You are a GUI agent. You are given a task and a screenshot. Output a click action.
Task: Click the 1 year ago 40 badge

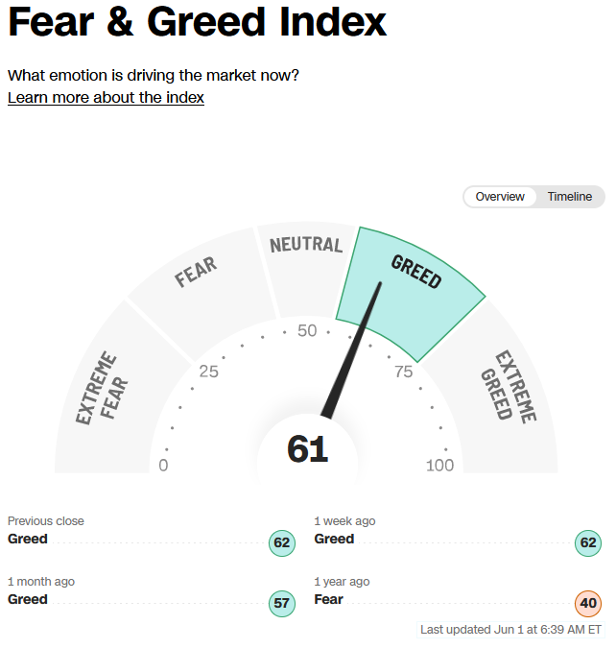point(588,603)
